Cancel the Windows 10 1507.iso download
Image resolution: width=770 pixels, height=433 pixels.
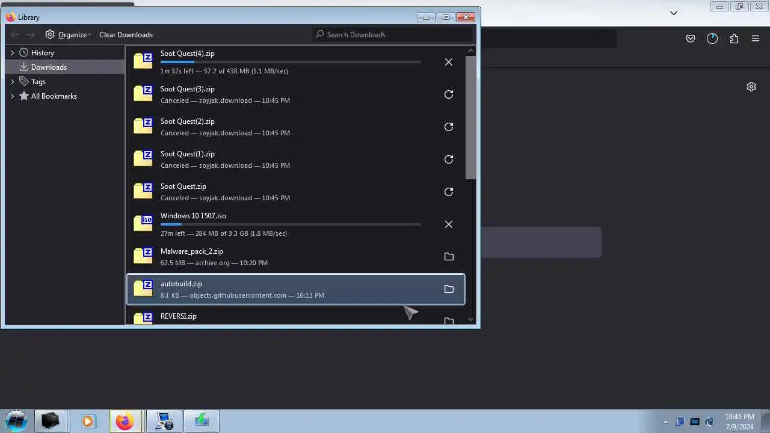point(449,224)
